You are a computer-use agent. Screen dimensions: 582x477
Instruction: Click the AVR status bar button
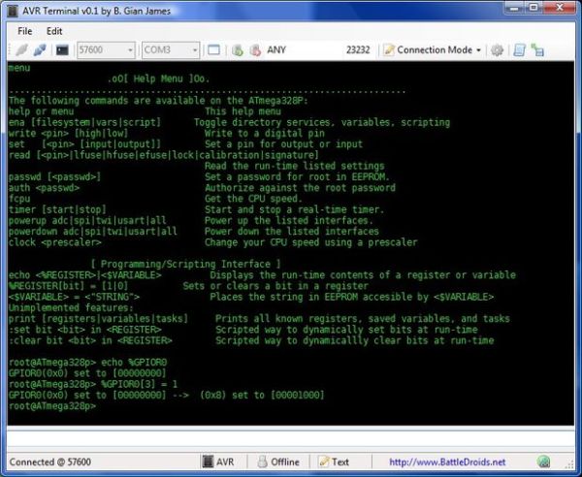coord(218,461)
